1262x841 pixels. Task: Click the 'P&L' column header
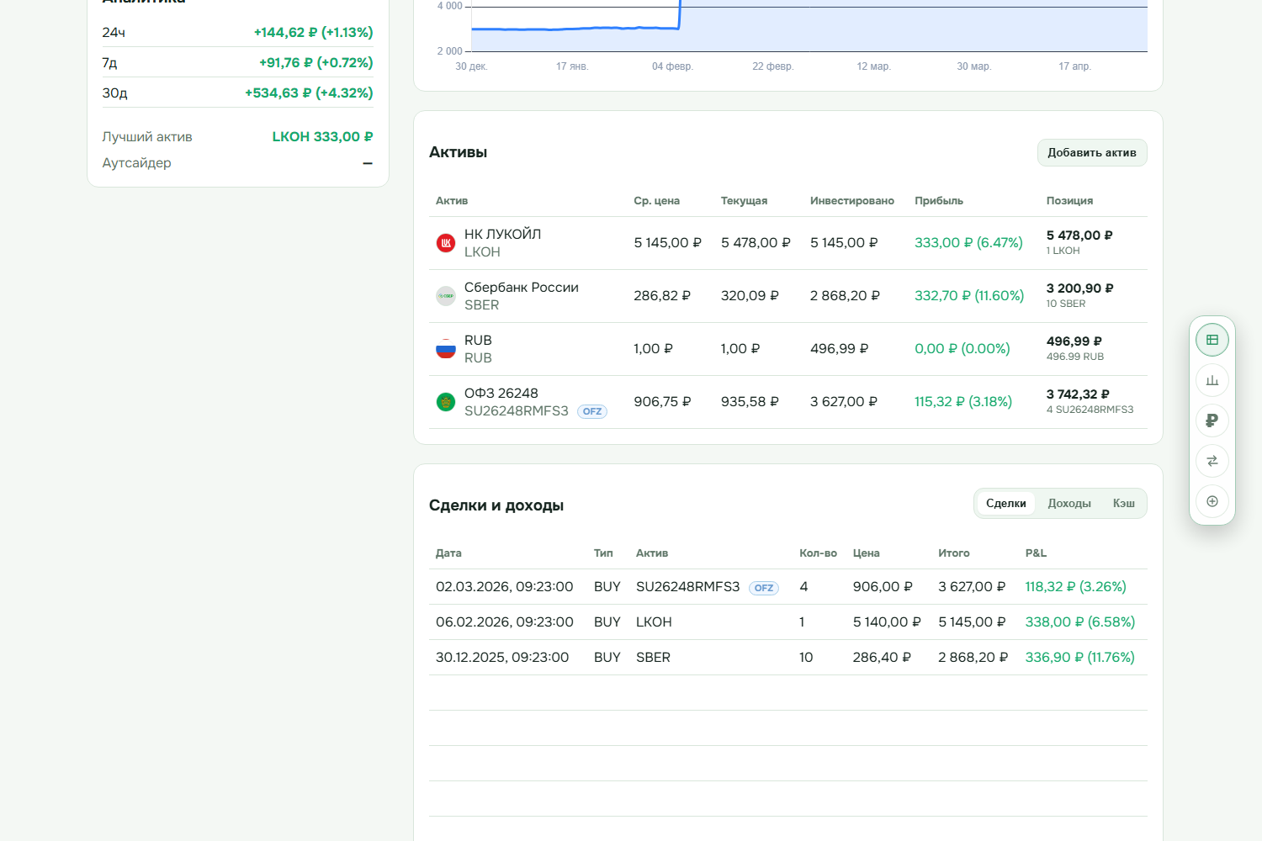tap(1036, 553)
